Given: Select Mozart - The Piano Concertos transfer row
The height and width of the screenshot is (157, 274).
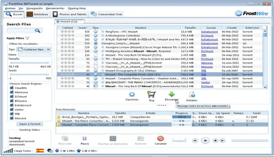Looking at the screenshot, I should click(162, 121).
